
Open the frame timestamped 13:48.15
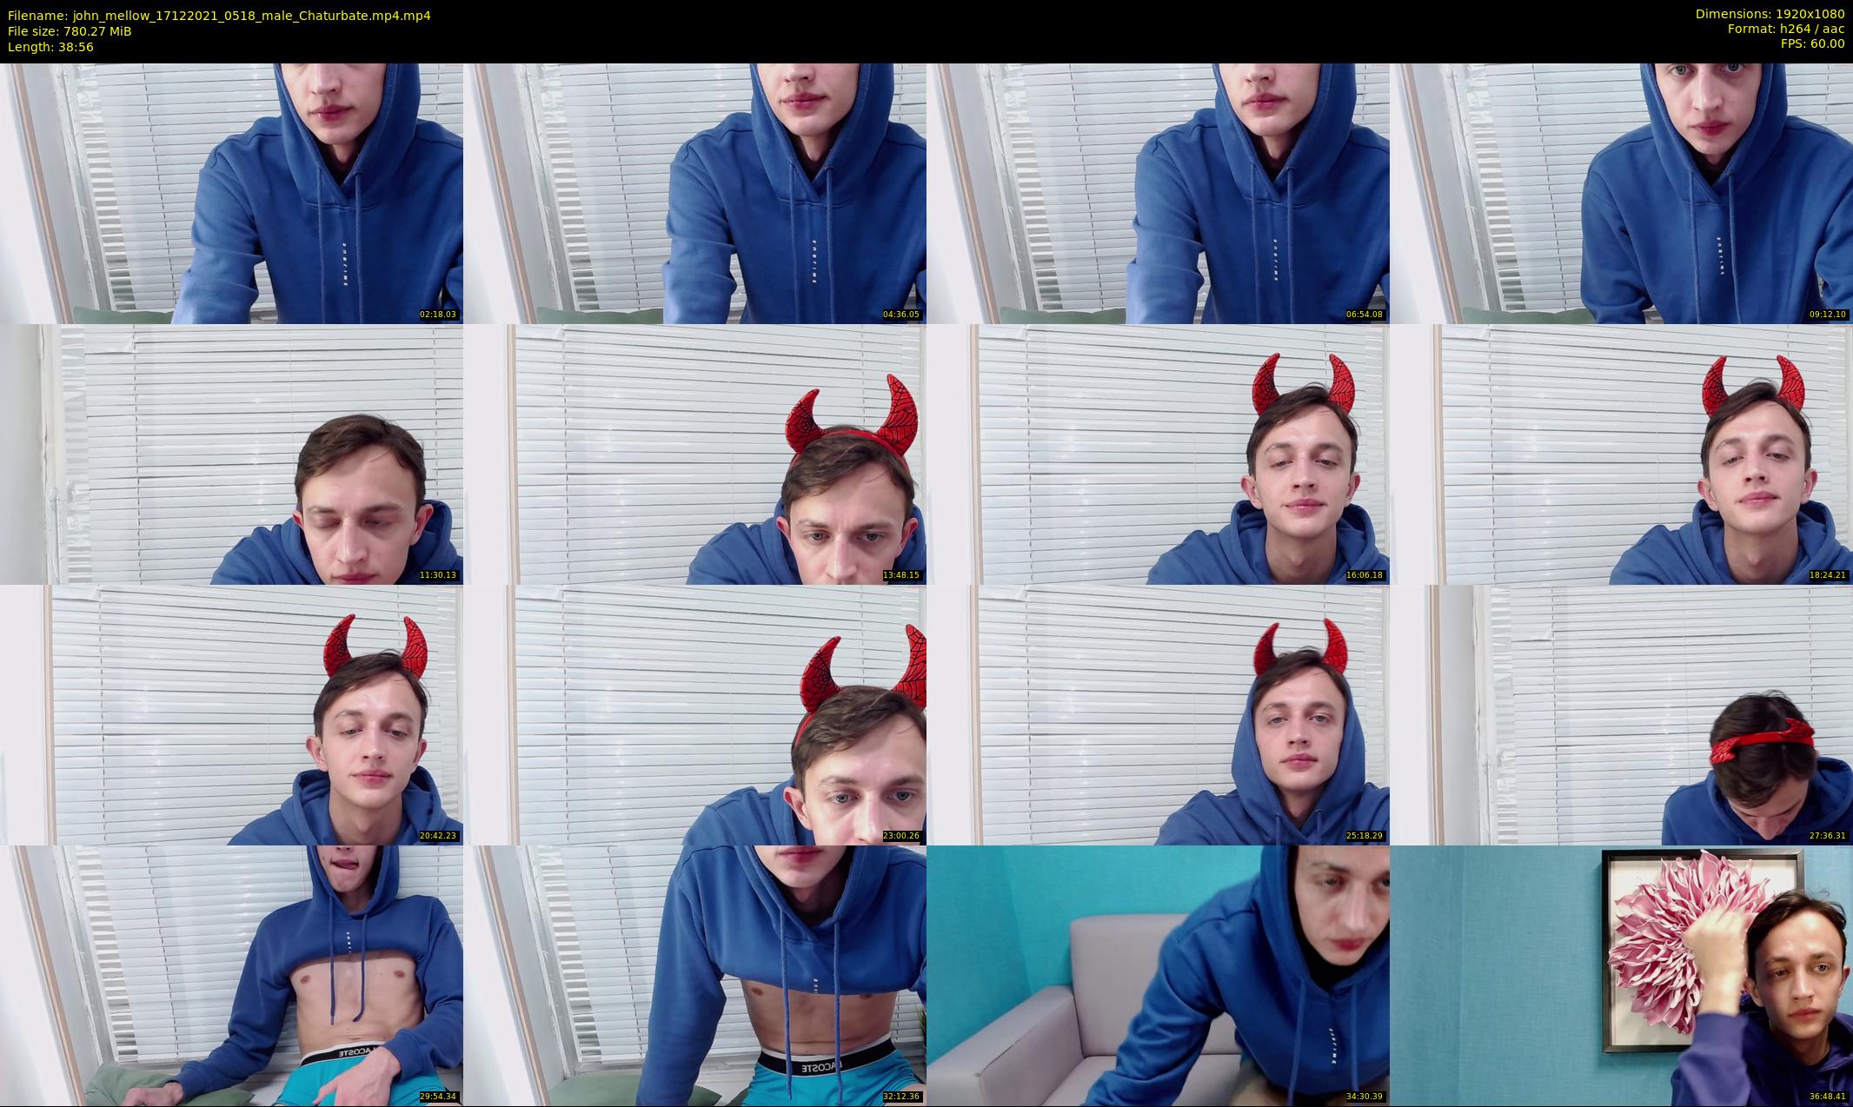point(694,454)
